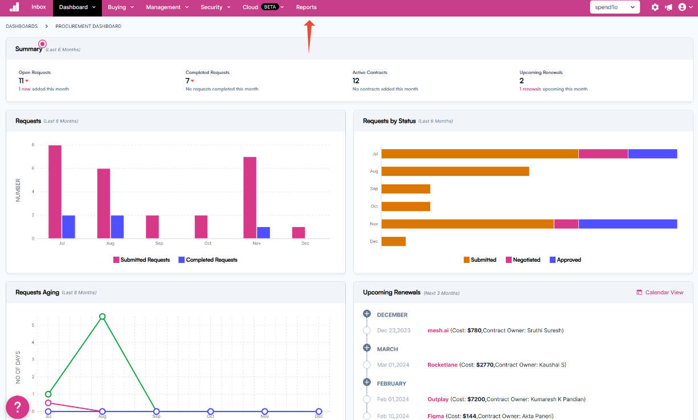Open the Figma renewal link
Screen dimensions: 698x420
click(435, 417)
